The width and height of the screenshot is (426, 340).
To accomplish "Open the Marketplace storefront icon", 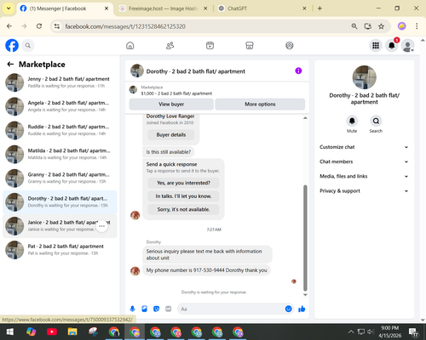I will coord(250,45).
